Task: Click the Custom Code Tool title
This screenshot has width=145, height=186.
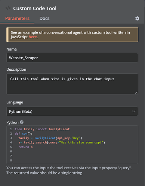Action: (x=35, y=9)
